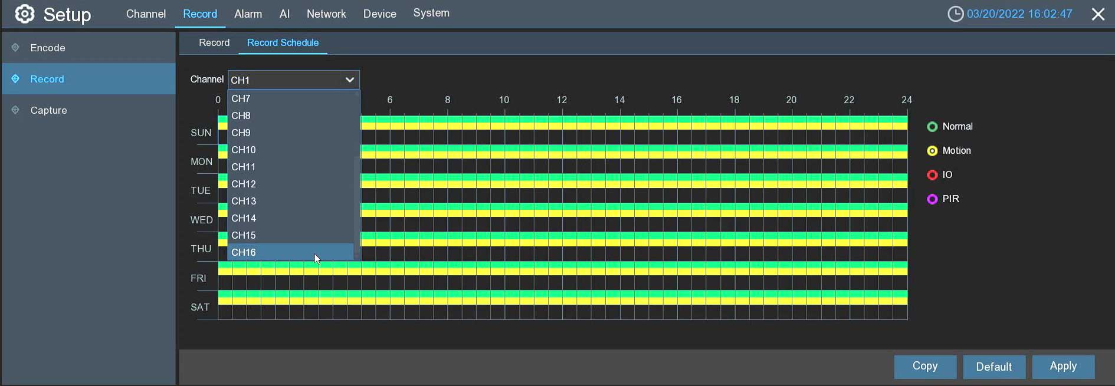
Task: Click the Record sidebar diamond icon
Action: click(x=15, y=78)
